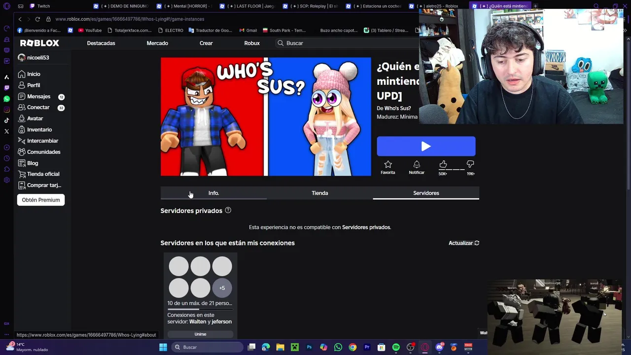Open Intercambiar trades page

38,141
